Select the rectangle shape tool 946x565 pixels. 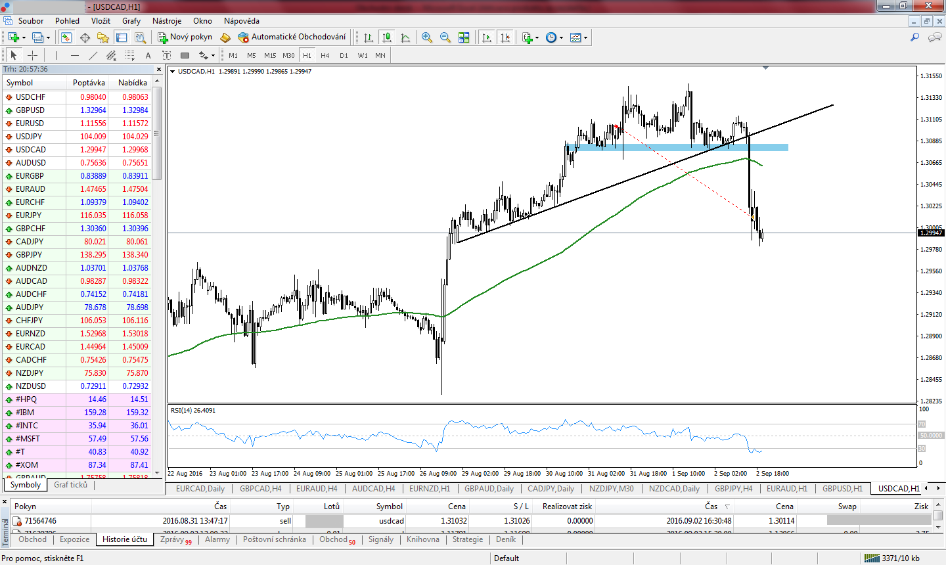(x=185, y=55)
